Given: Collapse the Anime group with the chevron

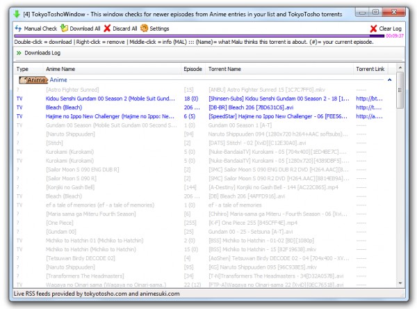Looking at the screenshot, I should pos(390,79).
